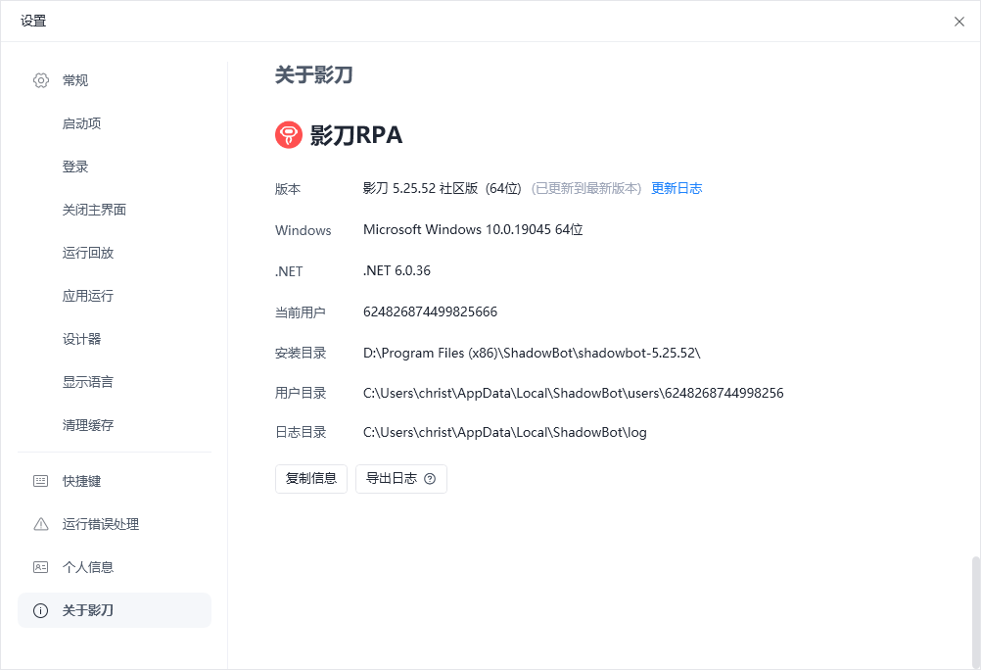Click the 安装目录 label
The image size is (981, 670).
click(301, 354)
